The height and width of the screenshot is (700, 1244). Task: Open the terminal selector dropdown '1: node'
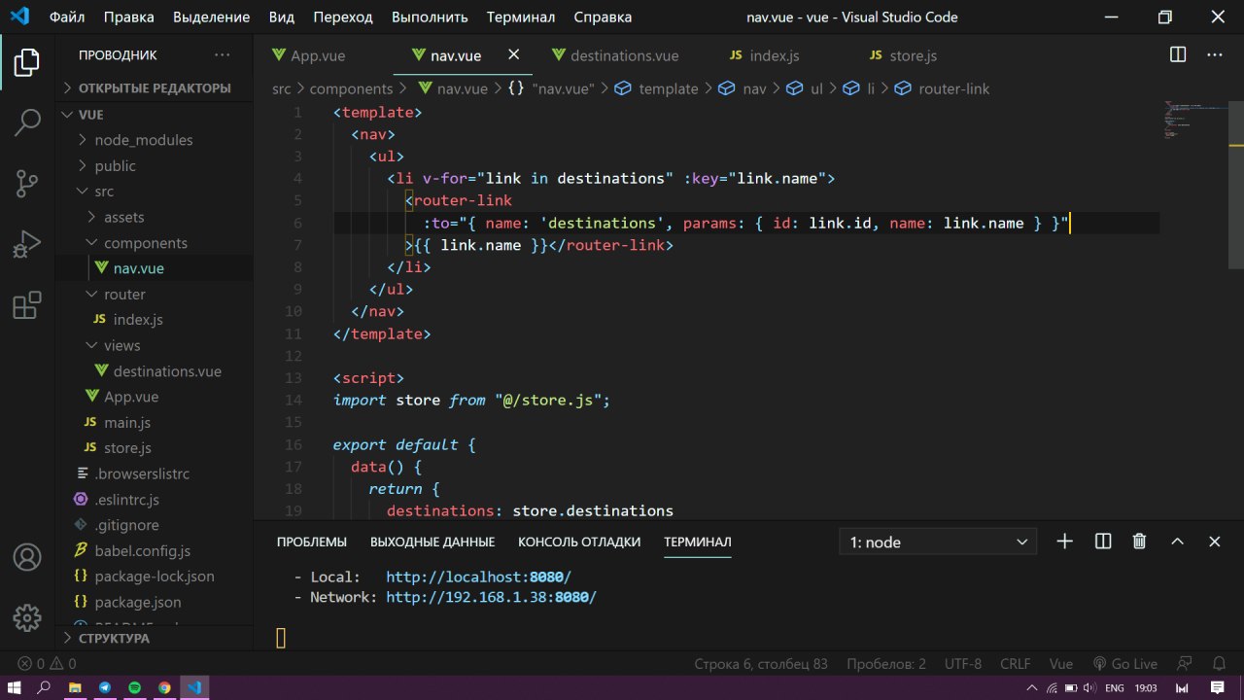coord(938,542)
